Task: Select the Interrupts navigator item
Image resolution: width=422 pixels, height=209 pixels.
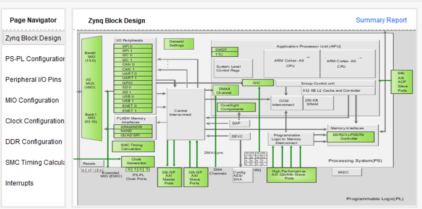Action: (19, 183)
